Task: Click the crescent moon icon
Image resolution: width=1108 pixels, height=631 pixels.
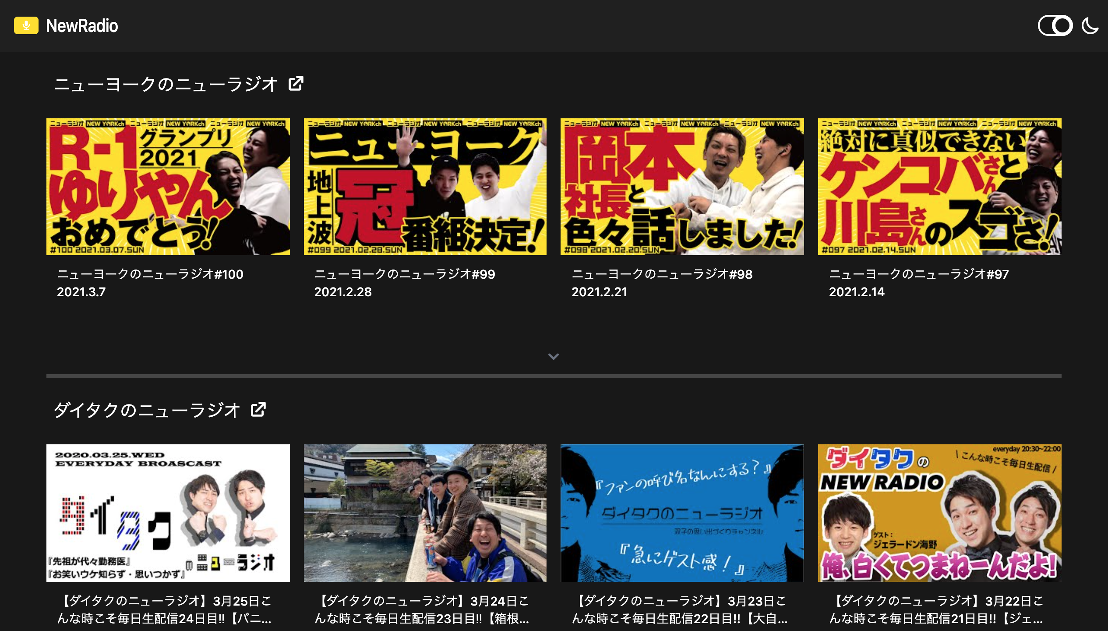Action: pyautogui.click(x=1090, y=26)
